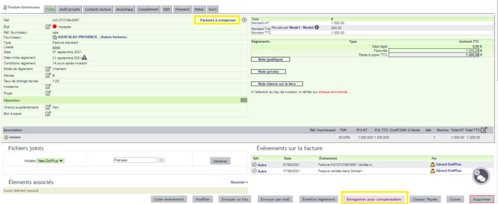Click the edit icon for Devise
Screen dimensions: 498x204
(x=48, y=75)
